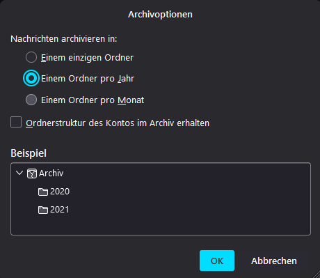Select the 2021 folder label in the tree
Image resolution: width=320 pixels, height=278 pixels.
tap(60, 210)
